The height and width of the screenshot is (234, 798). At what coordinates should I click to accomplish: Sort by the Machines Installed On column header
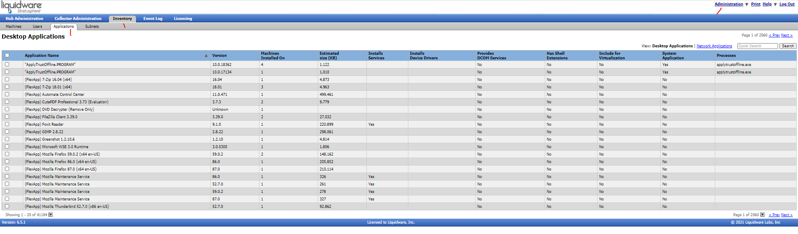tap(273, 56)
